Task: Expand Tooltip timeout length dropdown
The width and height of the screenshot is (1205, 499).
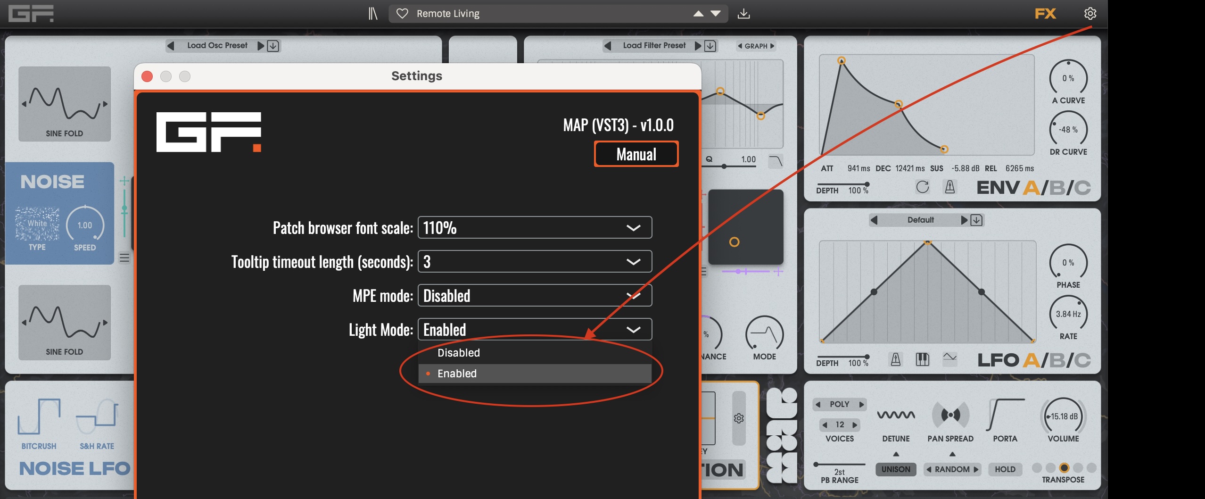Action: (x=535, y=262)
